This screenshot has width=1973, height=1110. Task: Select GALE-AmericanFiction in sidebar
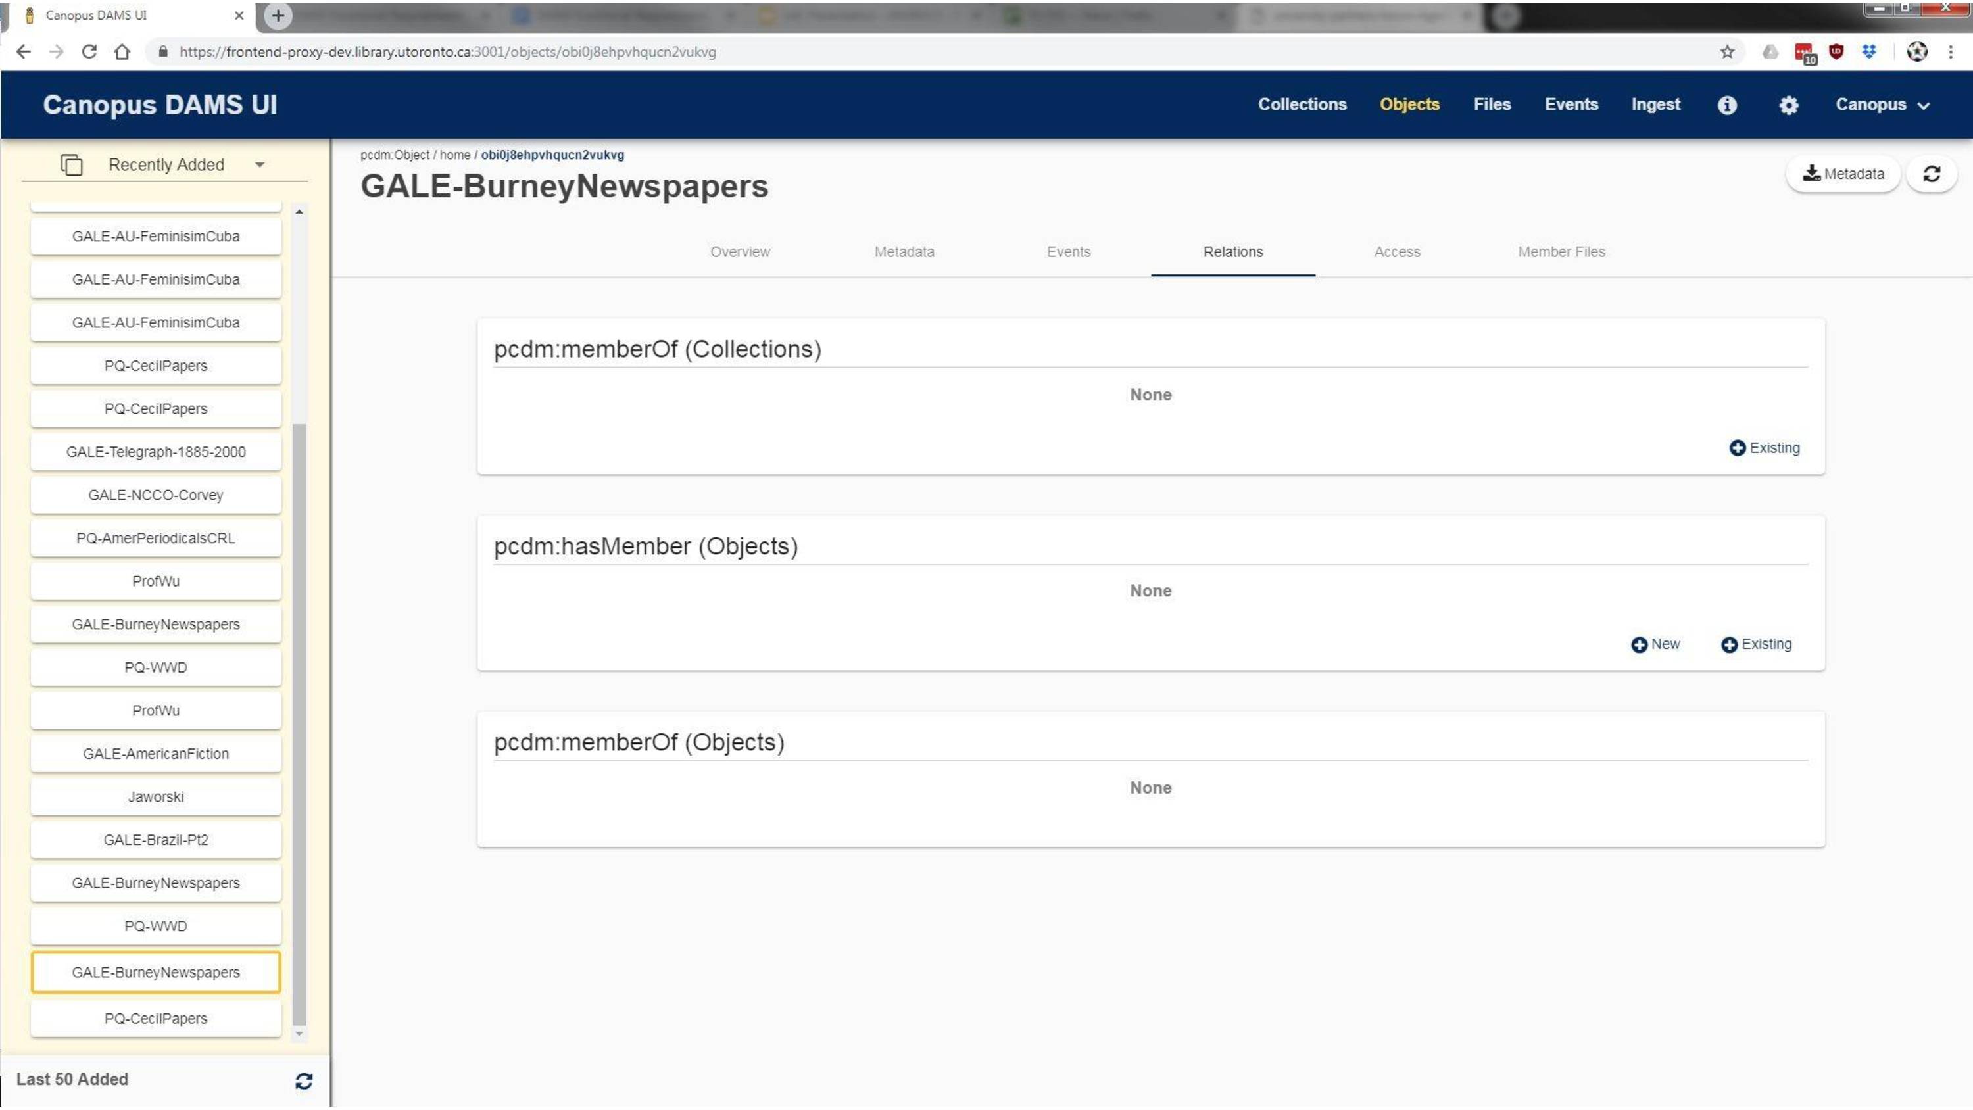pyautogui.click(x=155, y=754)
